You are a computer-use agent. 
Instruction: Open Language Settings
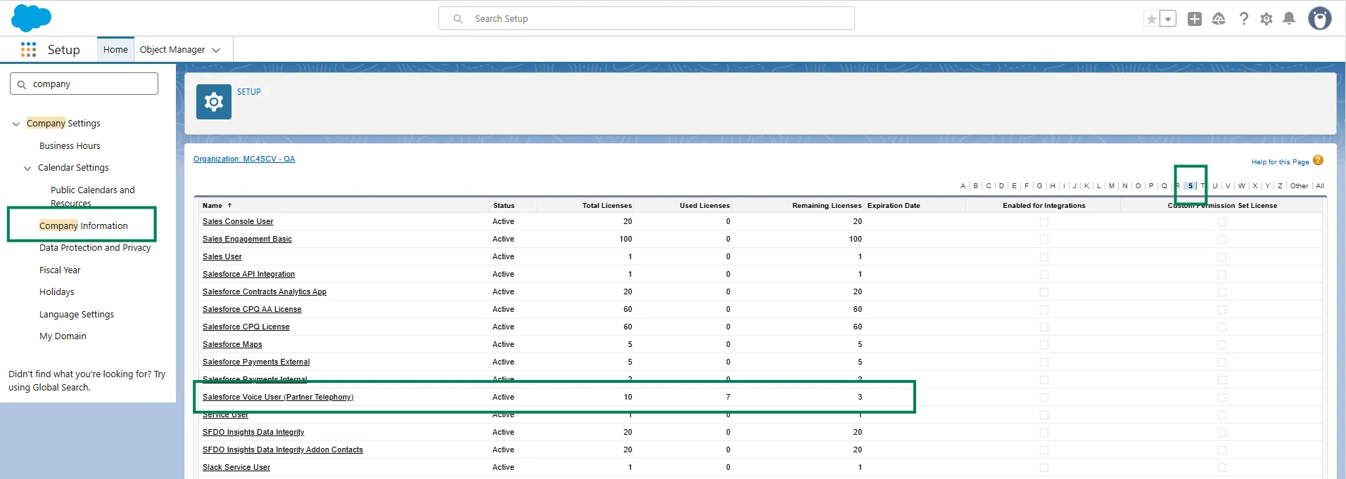77,315
